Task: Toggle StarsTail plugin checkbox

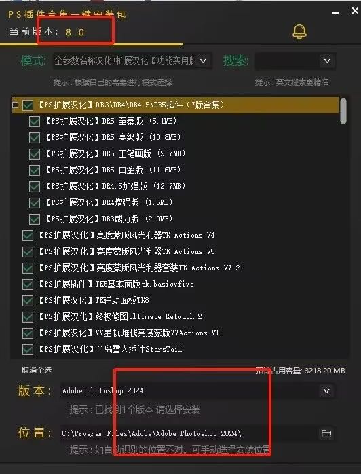Action: [28, 350]
